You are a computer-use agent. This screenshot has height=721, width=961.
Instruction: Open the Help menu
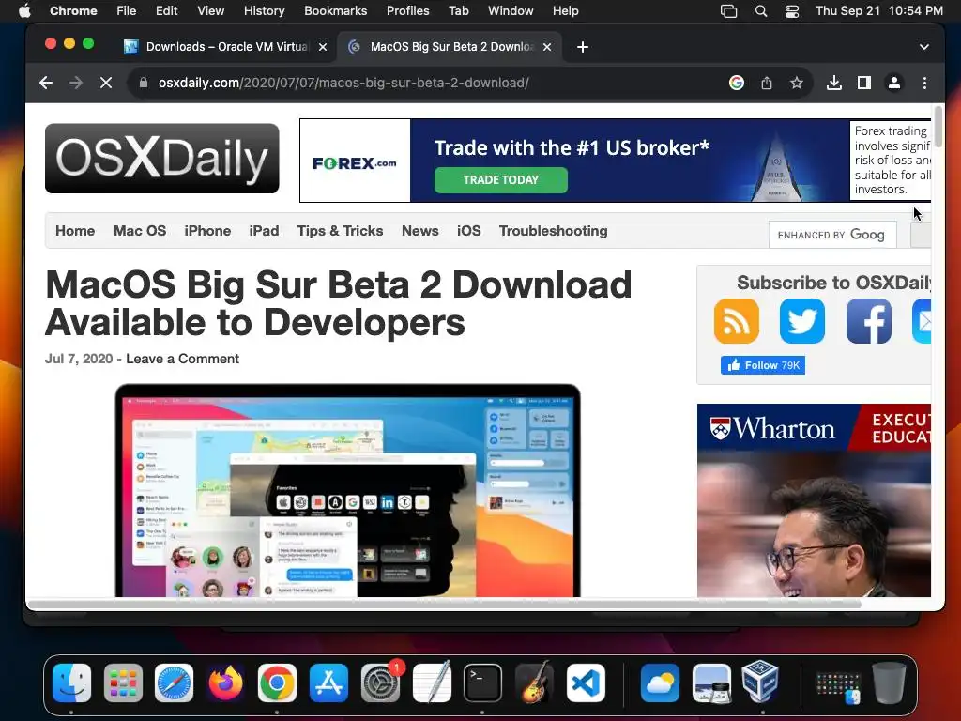[x=565, y=11]
